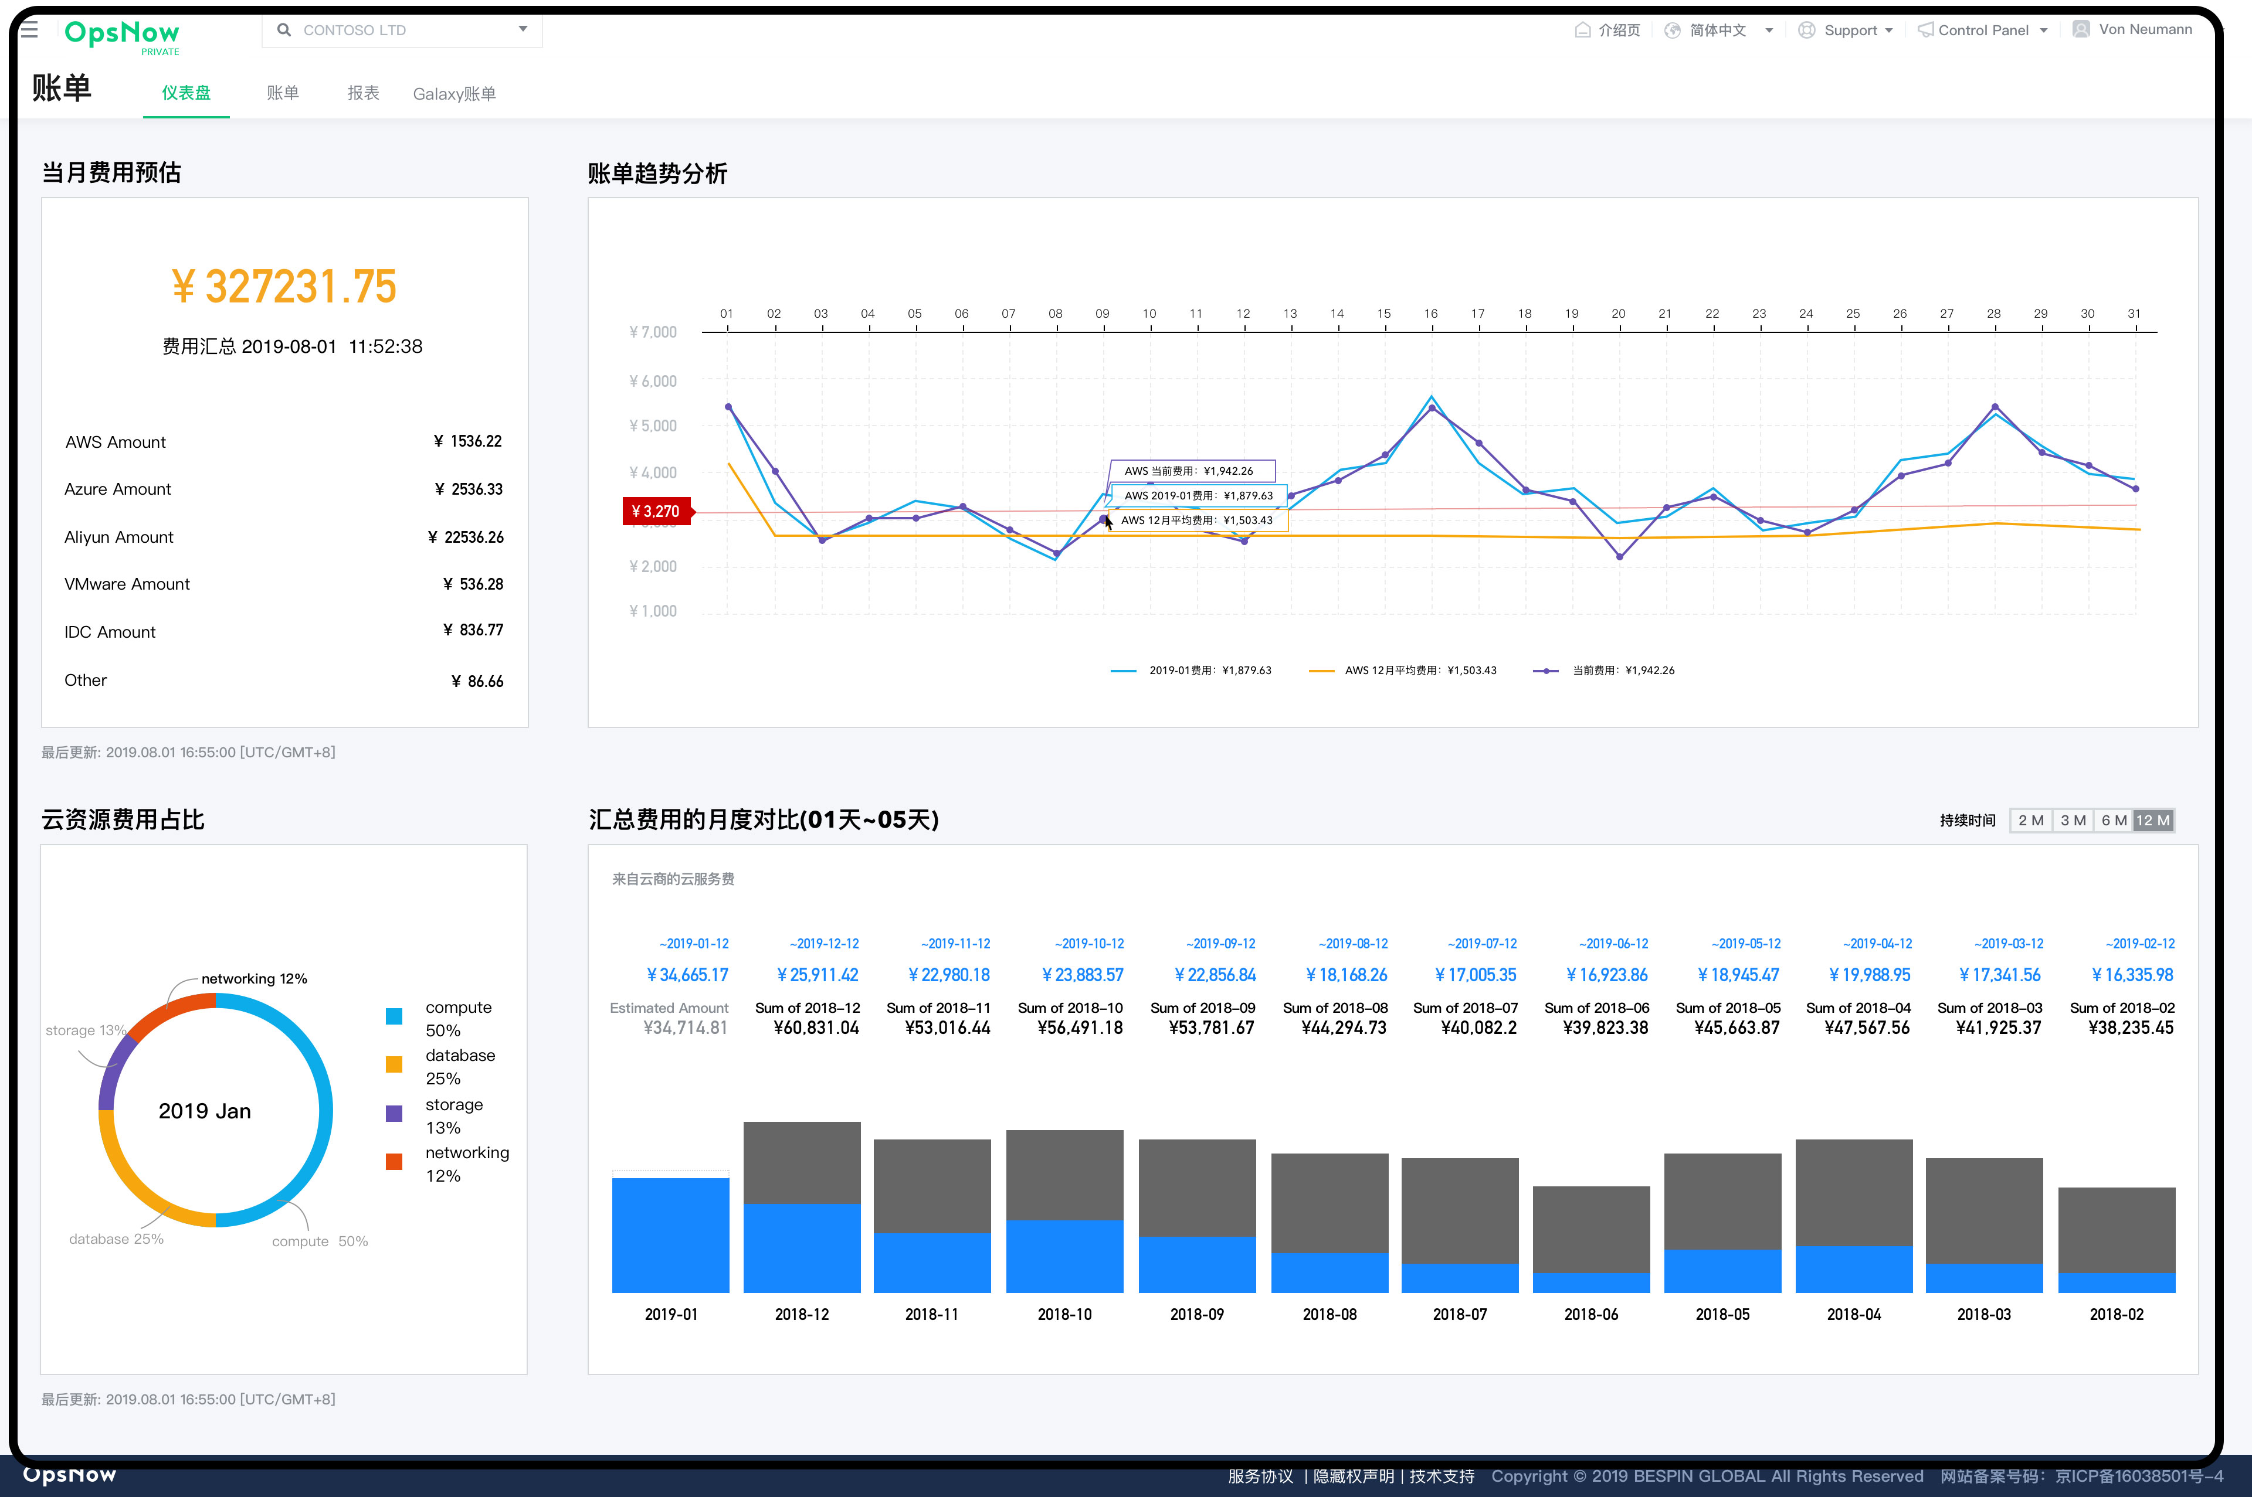
Task: Click Sum of 2018-04 ¥47,567.56
Action: [1858, 1018]
